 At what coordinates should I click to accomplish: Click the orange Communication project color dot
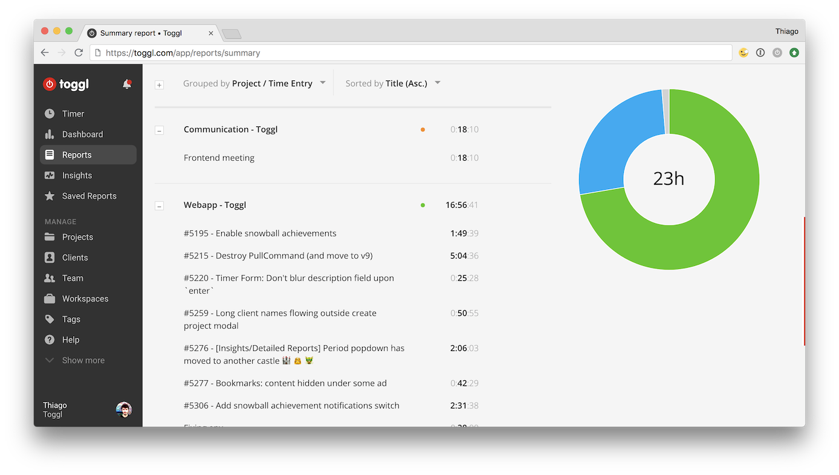point(423,129)
